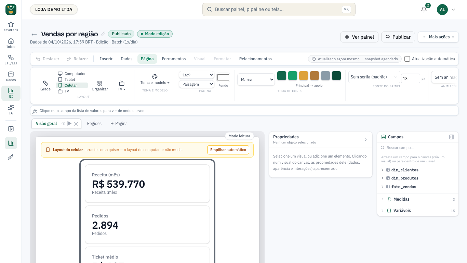Open the Tema e modelo menu
Screen dimensions: 467x263
click(x=155, y=80)
